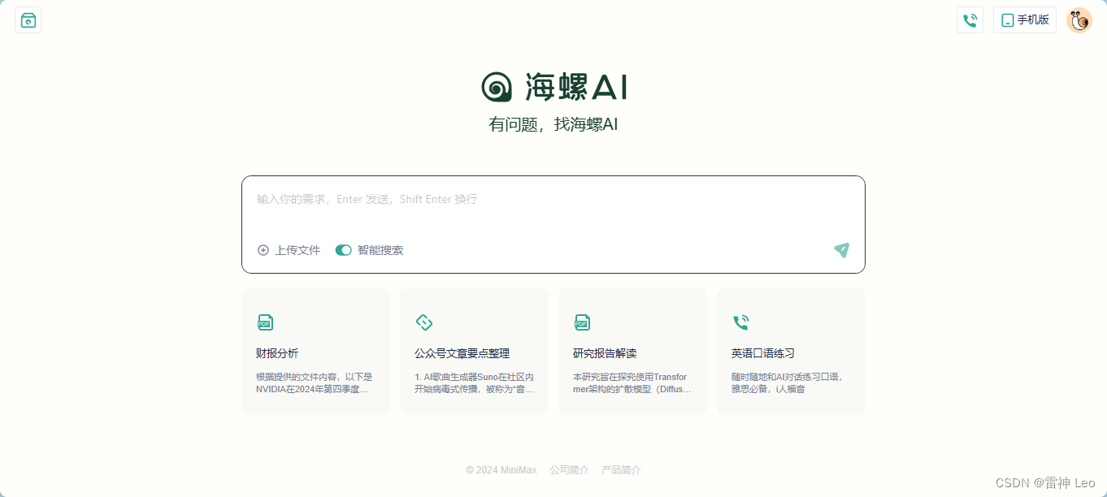Click the 随时随地和AI对话 description text
1107x497 pixels.
coord(788,383)
